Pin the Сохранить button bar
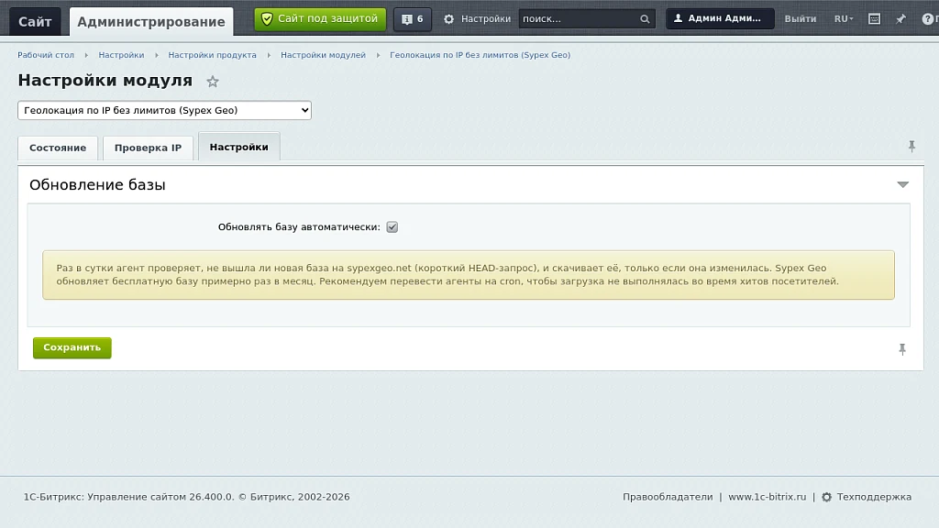This screenshot has width=939, height=528. 902,349
